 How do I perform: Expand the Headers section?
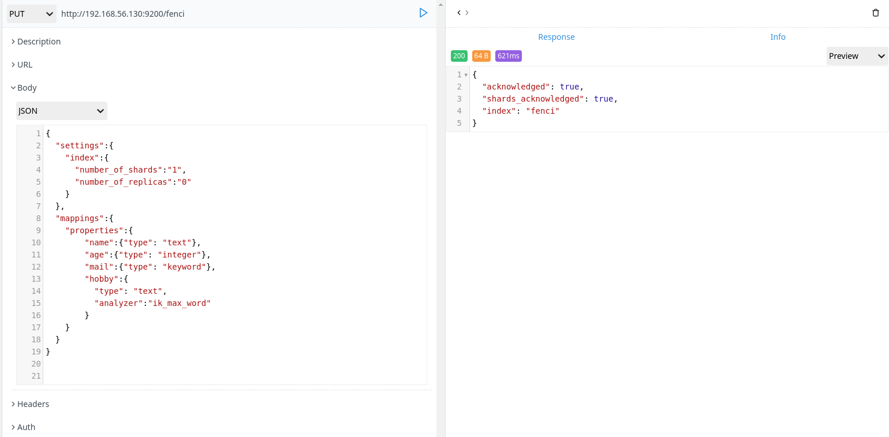[31, 404]
